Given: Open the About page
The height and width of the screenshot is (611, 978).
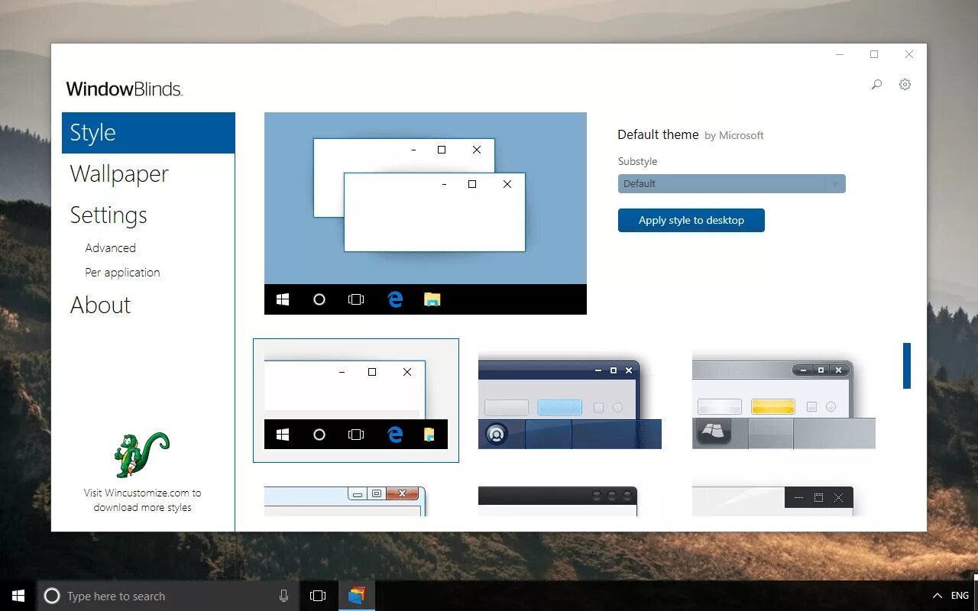Looking at the screenshot, I should click(x=100, y=305).
